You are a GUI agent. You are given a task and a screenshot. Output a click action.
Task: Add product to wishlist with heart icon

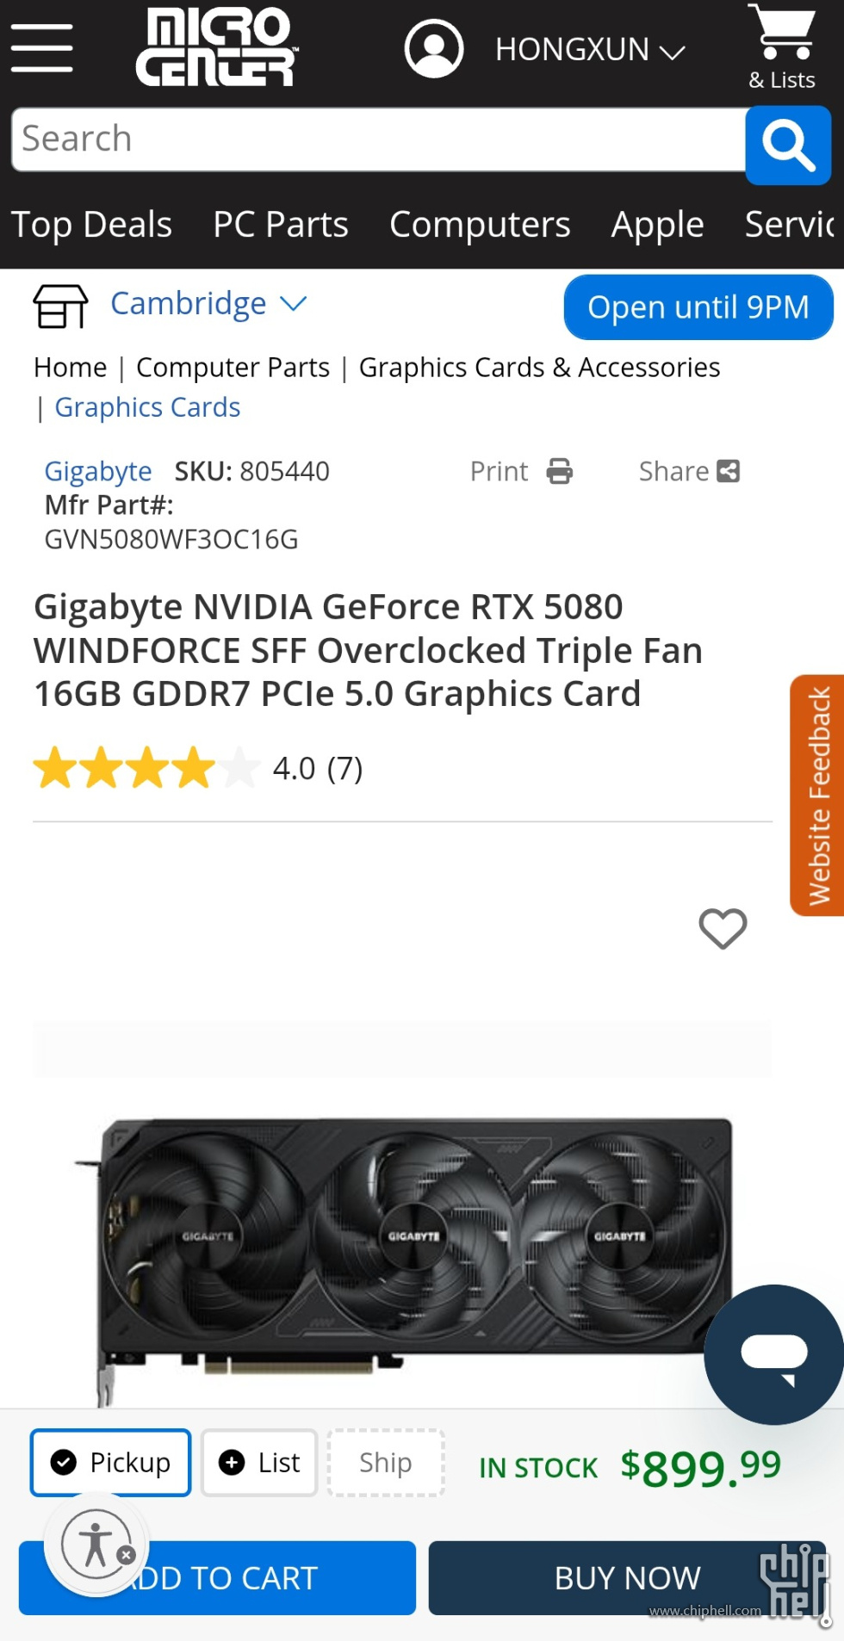point(723,928)
